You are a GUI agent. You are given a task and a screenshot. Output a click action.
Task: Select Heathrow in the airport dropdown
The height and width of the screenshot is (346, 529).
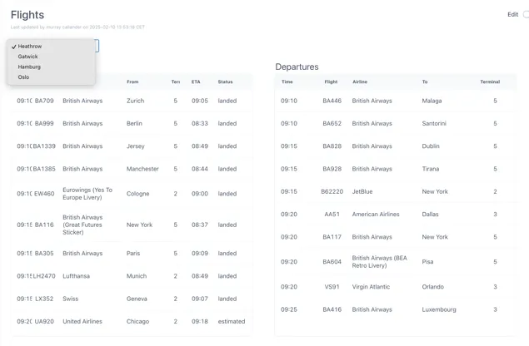pyautogui.click(x=51, y=46)
